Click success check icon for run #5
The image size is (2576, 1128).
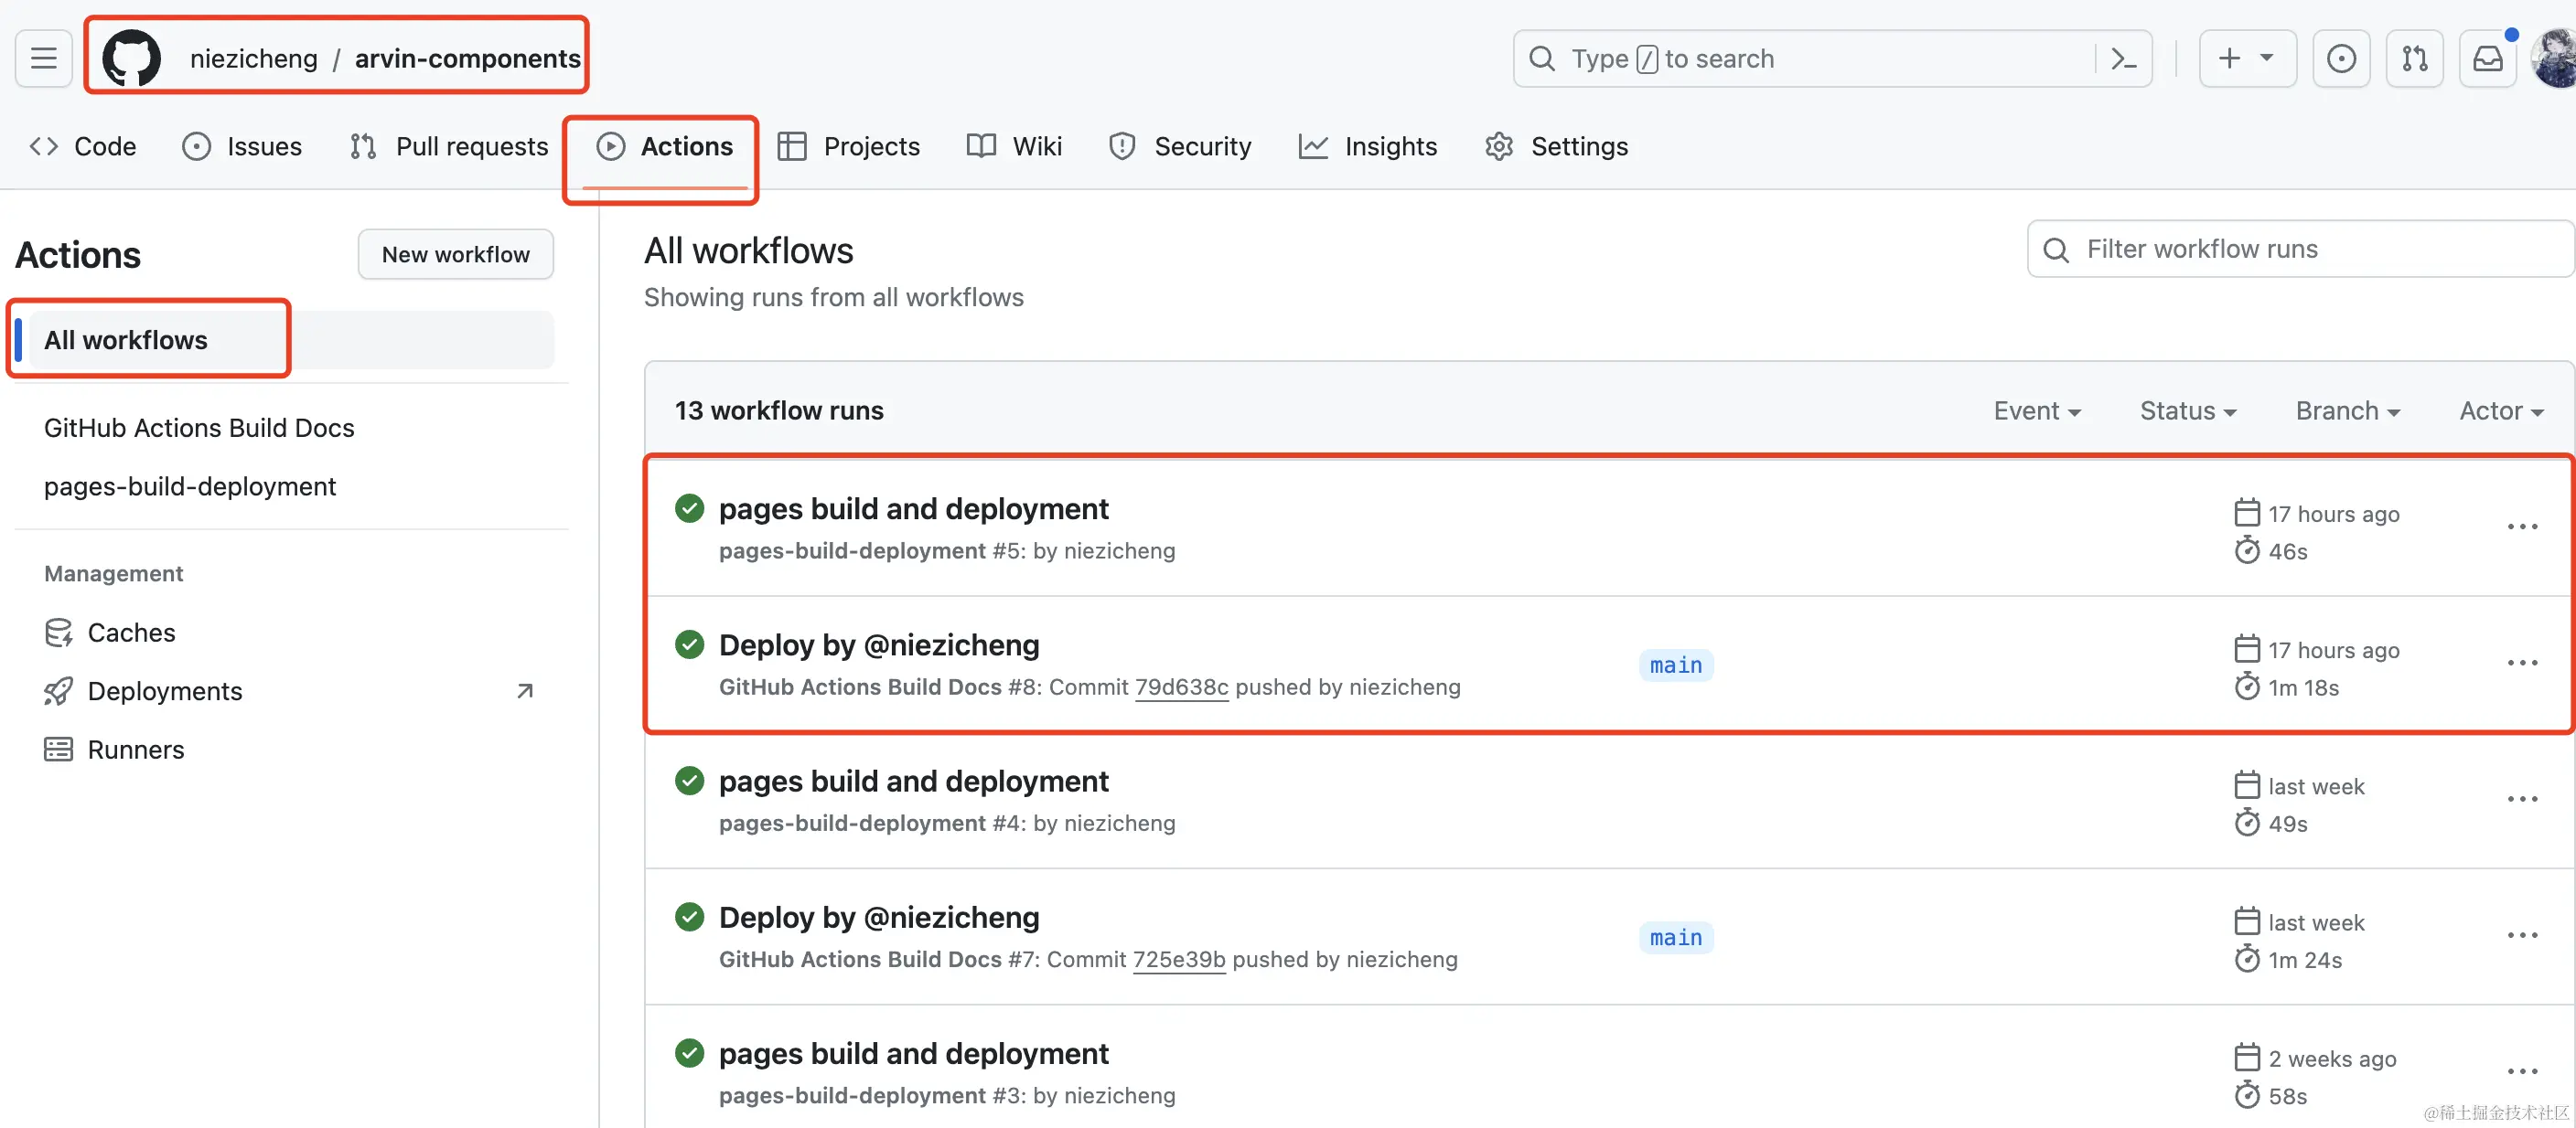tap(689, 508)
